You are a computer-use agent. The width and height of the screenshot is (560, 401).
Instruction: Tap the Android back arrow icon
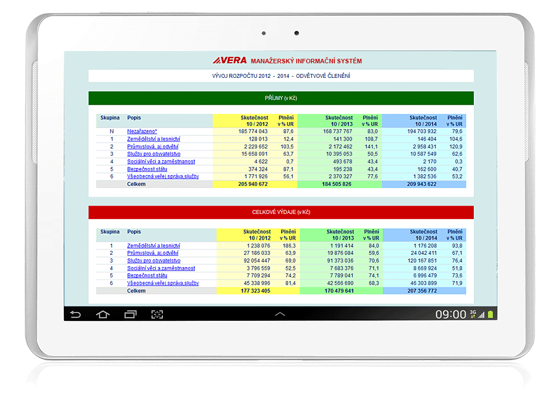(75, 315)
